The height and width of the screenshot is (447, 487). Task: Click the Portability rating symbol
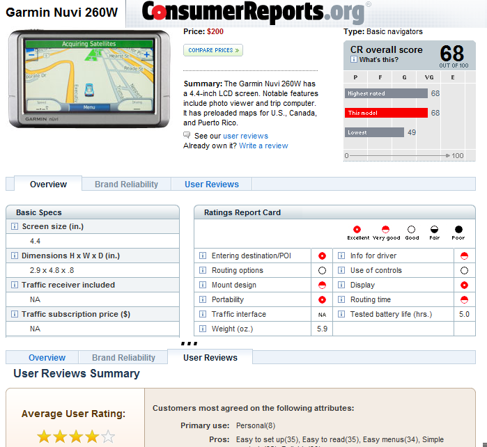[322, 299]
